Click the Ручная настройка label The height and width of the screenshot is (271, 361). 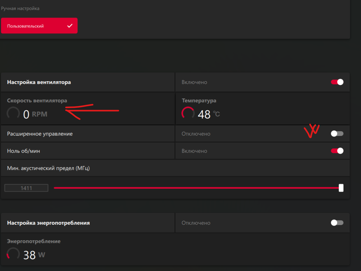tap(20, 8)
